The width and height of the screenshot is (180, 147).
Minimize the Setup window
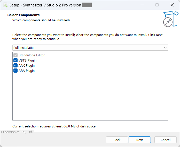[x=142, y=5]
